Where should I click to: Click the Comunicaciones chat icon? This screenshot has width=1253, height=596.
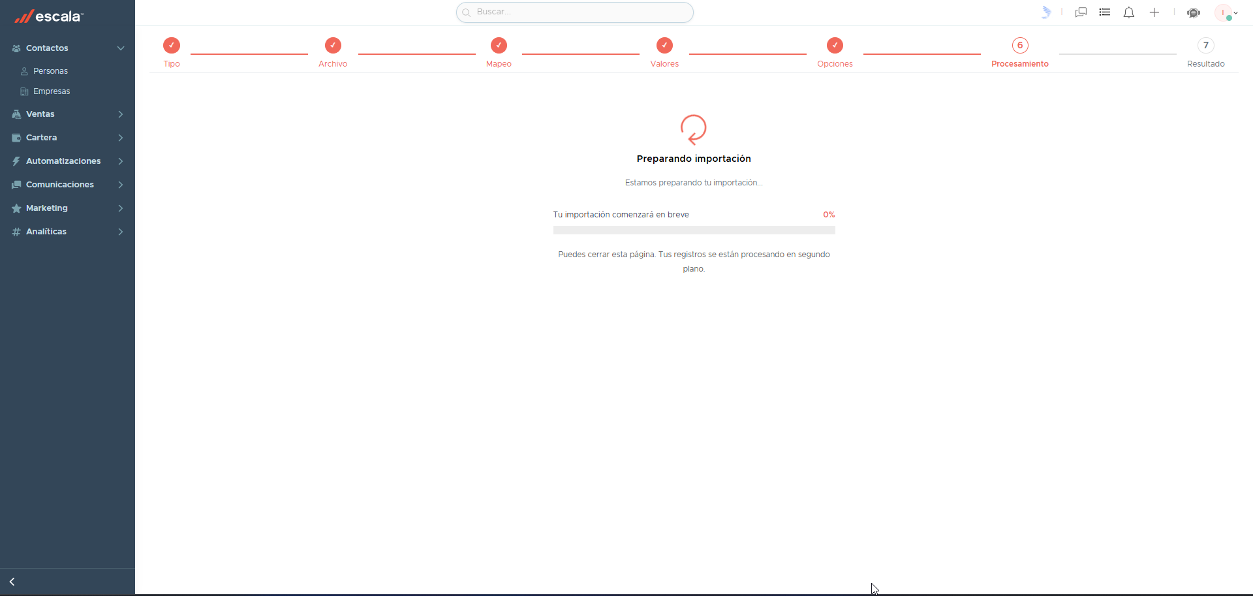click(16, 185)
